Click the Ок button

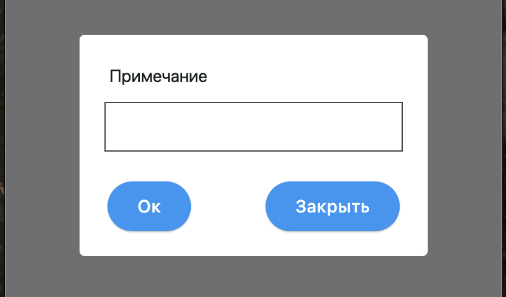coord(149,206)
